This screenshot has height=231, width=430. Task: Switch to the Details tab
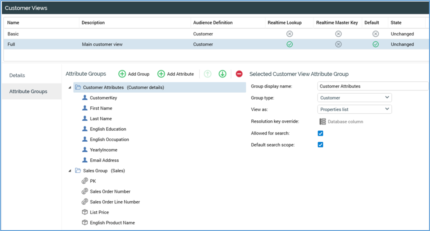pyautogui.click(x=17, y=75)
